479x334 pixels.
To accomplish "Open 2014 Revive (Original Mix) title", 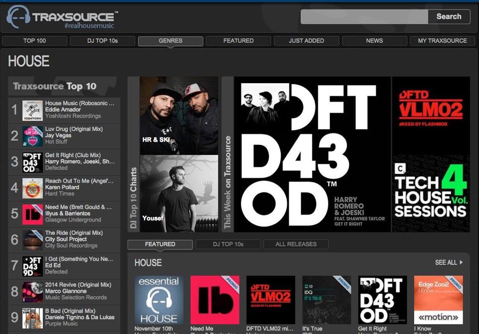I will click(78, 285).
